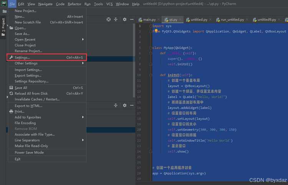
Task: Select Rename Project...
Action: pos(47,51)
